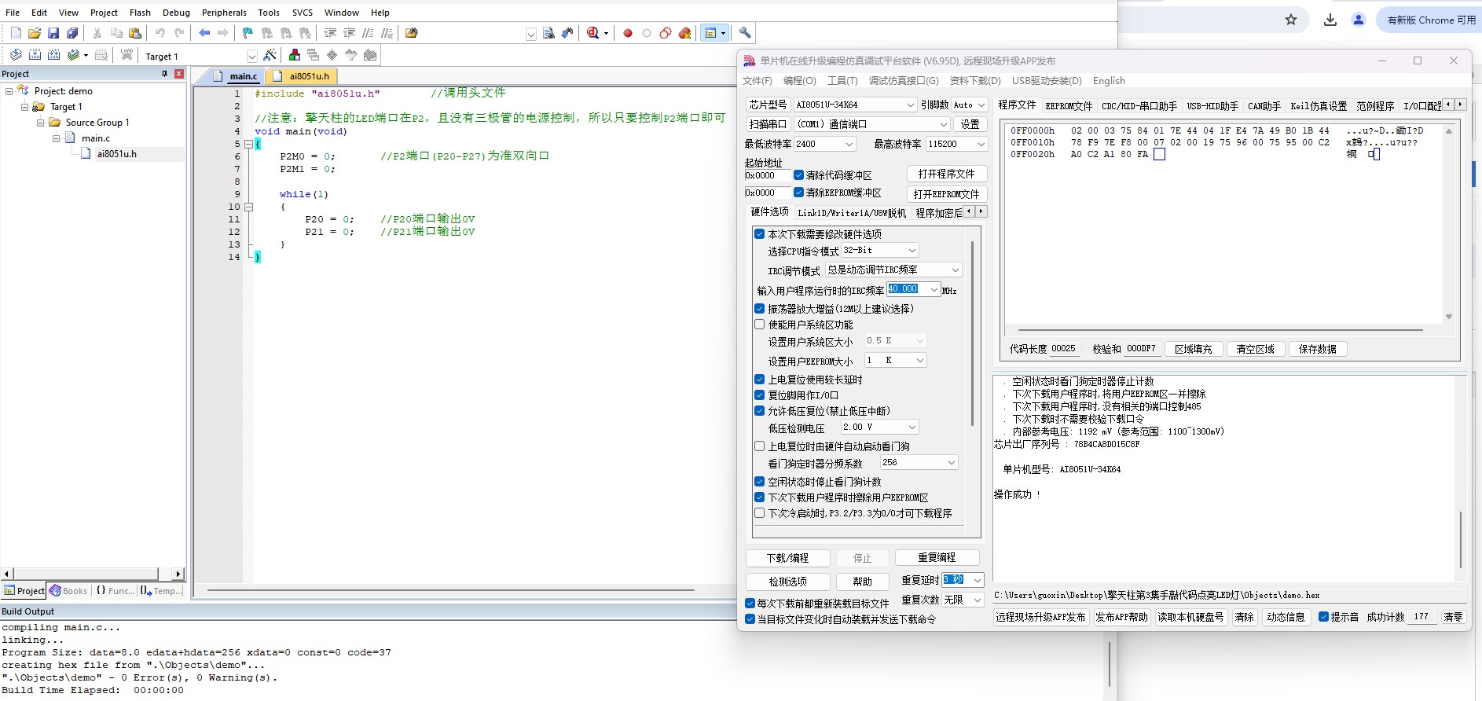This screenshot has width=1482, height=701.
Task: Click the IRC frequency 40.000 input field
Action: 908,289
